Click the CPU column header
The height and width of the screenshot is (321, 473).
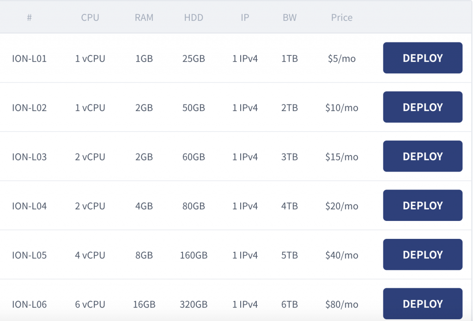[x=90, y=18]
